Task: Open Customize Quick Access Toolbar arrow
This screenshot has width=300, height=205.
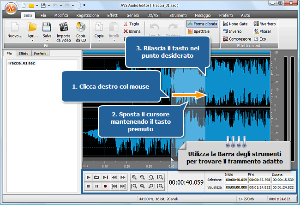Action: tap(84, 6)
